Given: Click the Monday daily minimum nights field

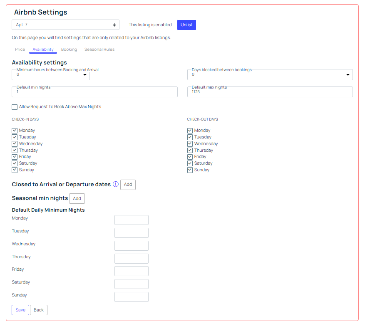Looking at the screenshot, I should [132, 220].
